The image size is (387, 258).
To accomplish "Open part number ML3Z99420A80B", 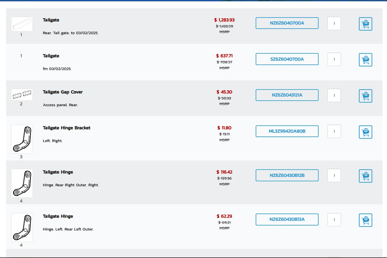I will coord(287,131).
